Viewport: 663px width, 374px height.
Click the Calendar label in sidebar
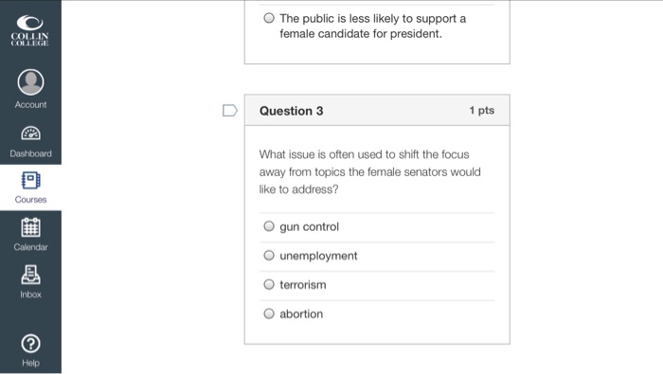click(30, 247)
